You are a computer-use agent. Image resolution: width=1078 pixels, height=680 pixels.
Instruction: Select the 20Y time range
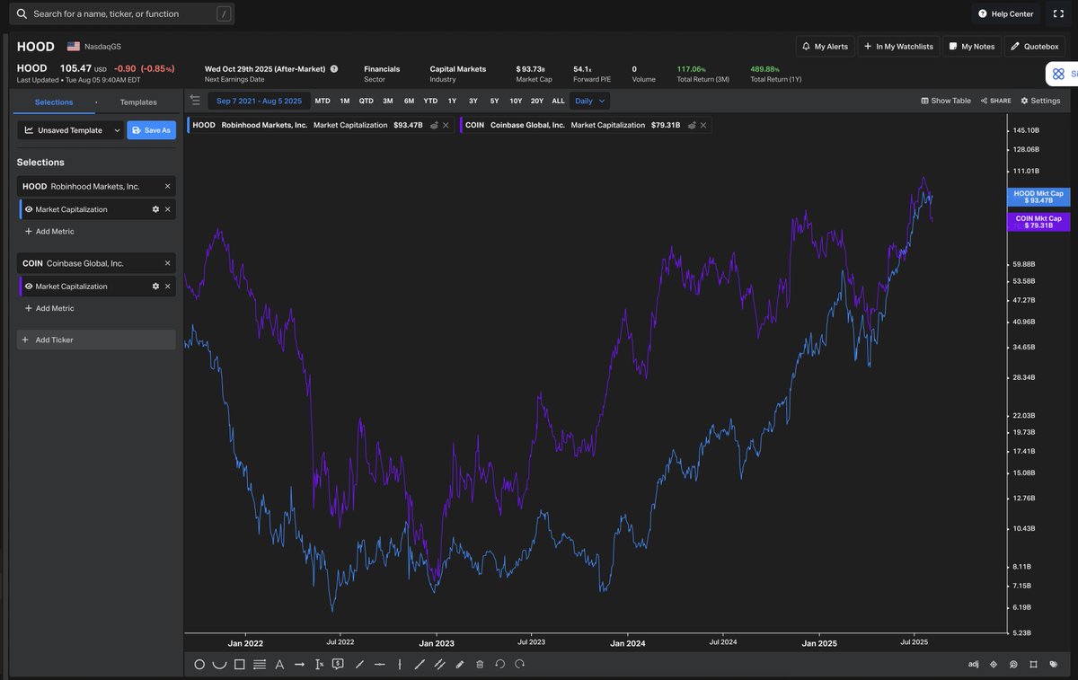(x=536, y=101)
